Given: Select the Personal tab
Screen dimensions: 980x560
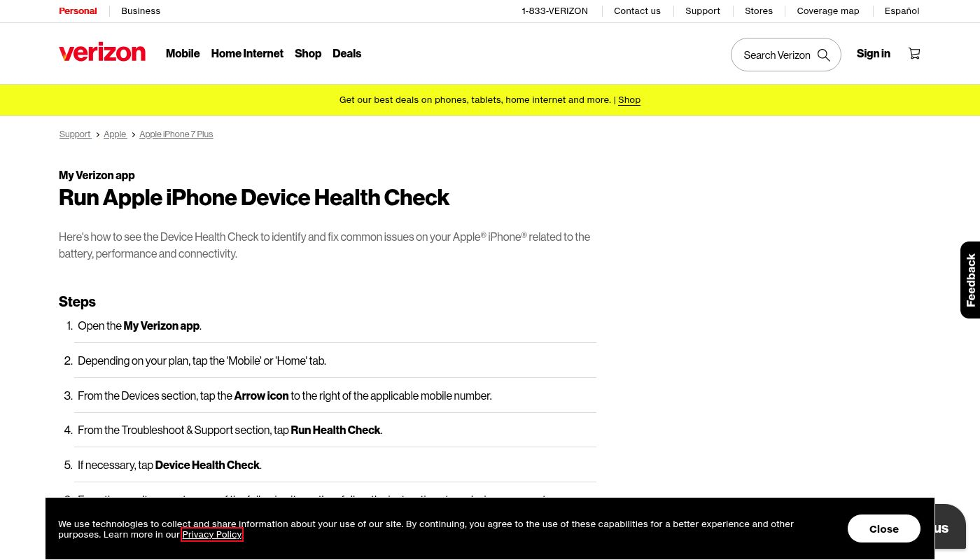Looking at the screenshot, I should [78, 11].
